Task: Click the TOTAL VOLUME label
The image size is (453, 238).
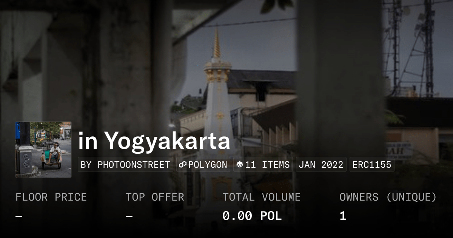Action: pyautogui.click(x=261, y=197)
